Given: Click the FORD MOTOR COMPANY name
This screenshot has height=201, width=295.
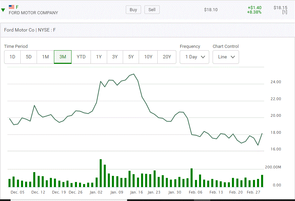Looking at the screenshot, I should tap(33, 13).
